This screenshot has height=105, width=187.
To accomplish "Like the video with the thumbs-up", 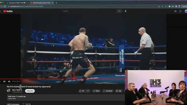I will [82, 91].
